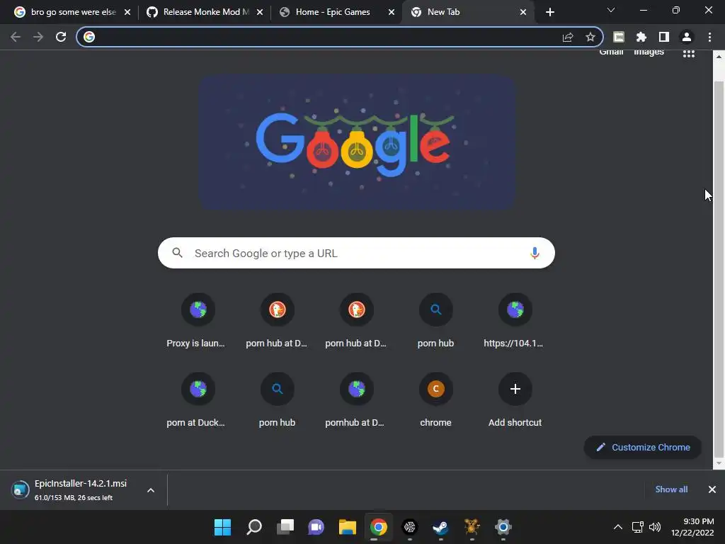The width and height of the screenshot is (725, 544).
Task: Click the forward navigation arrow
Action: [x=38, y=37]
